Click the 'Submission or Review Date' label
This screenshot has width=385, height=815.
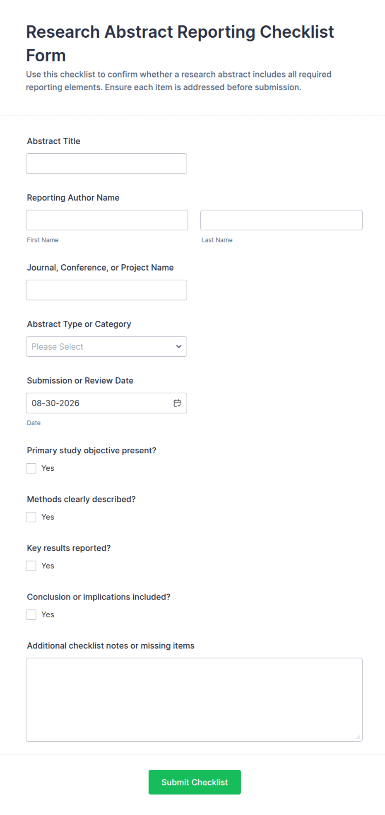[x=80, y=380]
